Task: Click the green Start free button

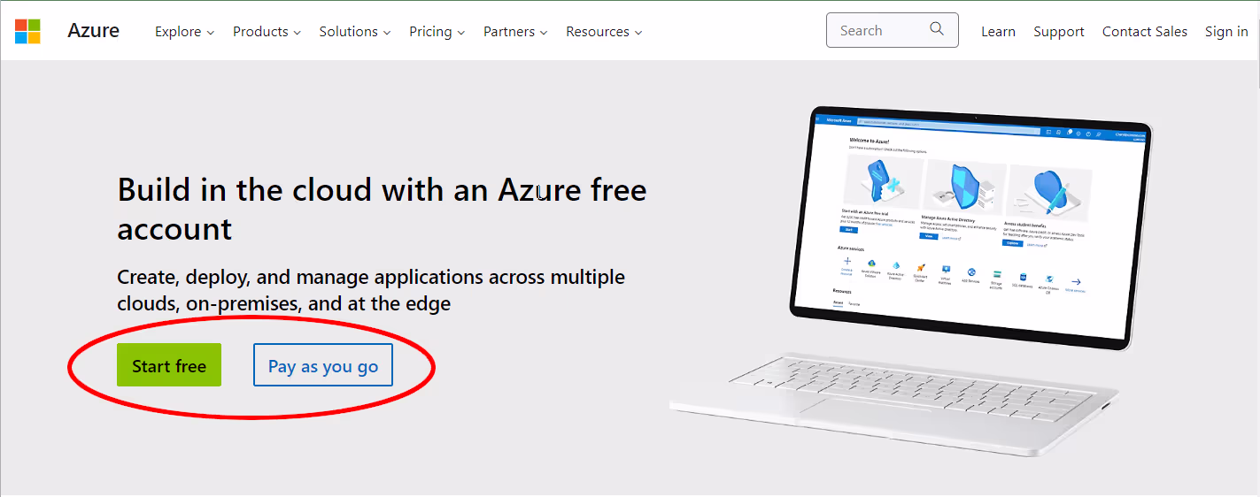Action: point(169,365)
